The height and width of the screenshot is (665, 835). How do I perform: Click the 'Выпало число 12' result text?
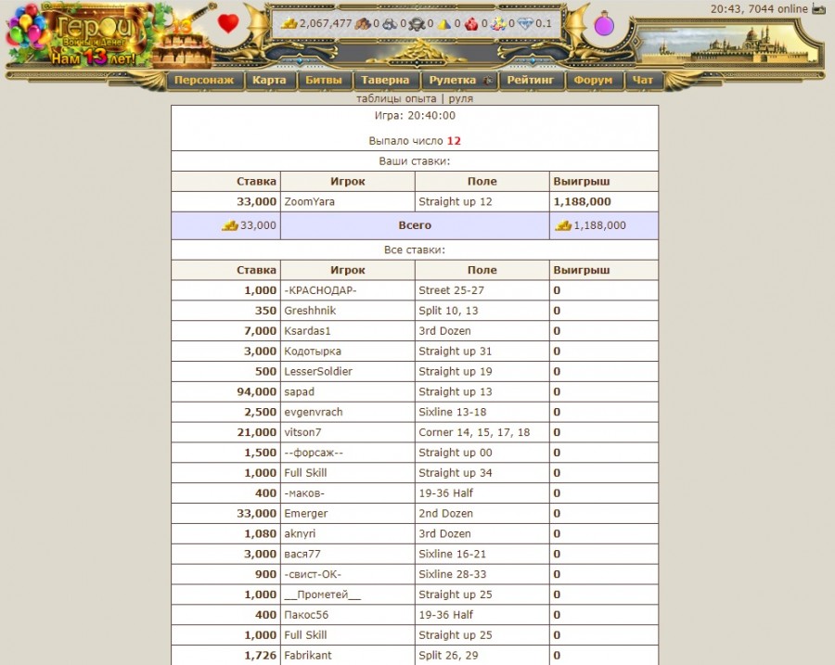(x=415, y=141)
